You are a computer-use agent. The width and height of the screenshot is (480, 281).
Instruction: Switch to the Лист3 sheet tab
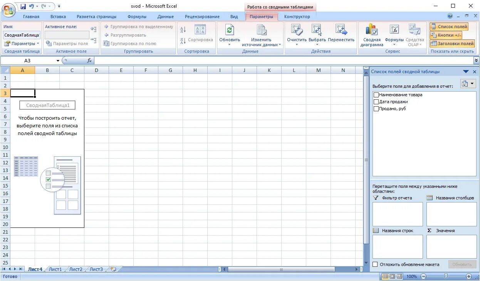96,269
